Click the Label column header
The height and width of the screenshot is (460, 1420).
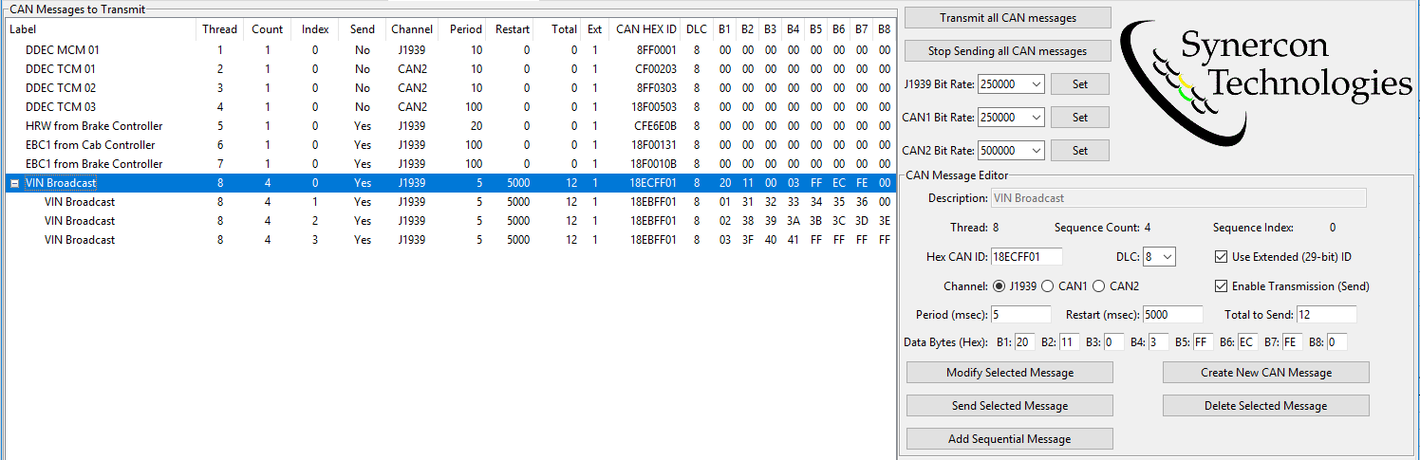pyautogui.click(x=102, y=29)
